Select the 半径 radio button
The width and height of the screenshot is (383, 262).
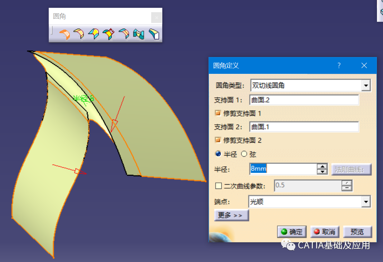point(218,154)
